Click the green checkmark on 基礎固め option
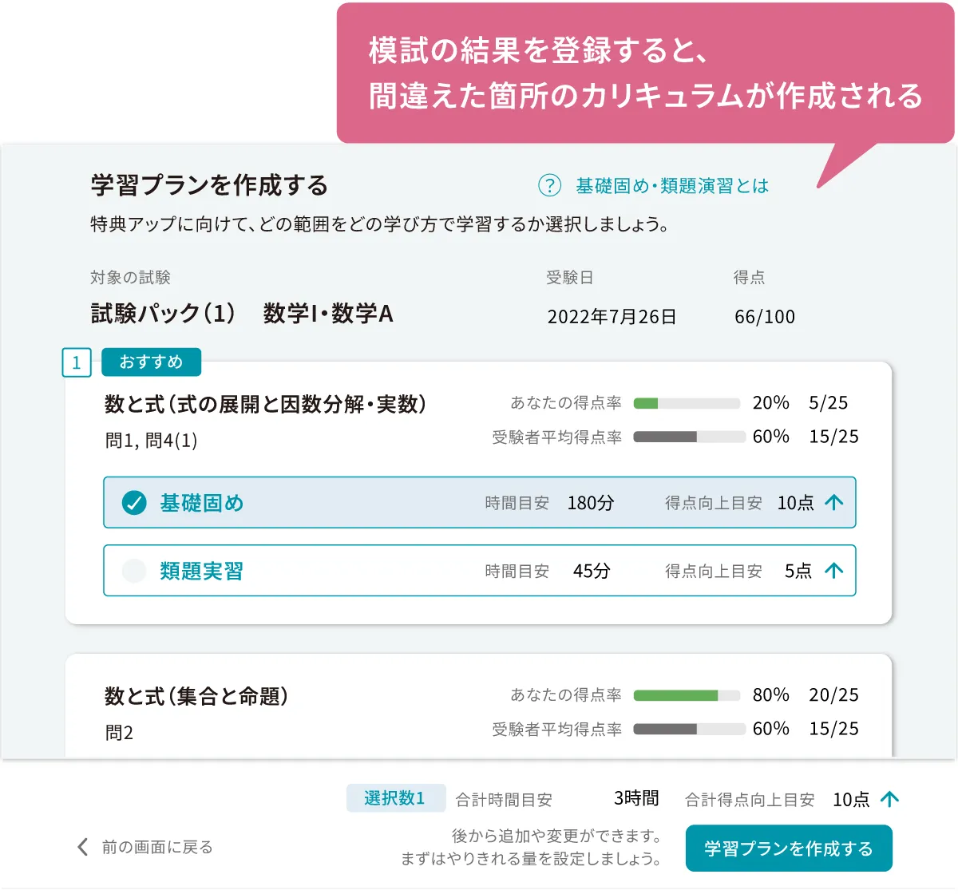Image resolution: width=958 pixels, height=894 pixels. pyautogui.click(x=133, y=503)
